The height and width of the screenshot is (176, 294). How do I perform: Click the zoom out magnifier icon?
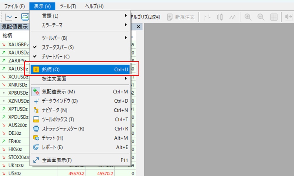click(x=261, y=17)
